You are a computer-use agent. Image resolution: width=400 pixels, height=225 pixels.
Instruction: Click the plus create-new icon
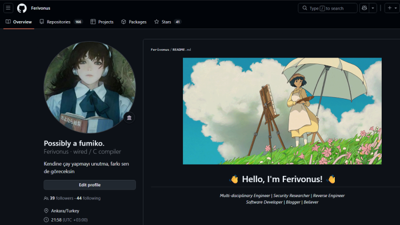point(390,8)
